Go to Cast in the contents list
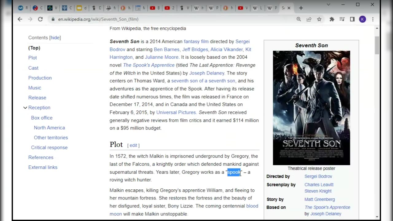393x221 pixels. [x=33, y=68]
